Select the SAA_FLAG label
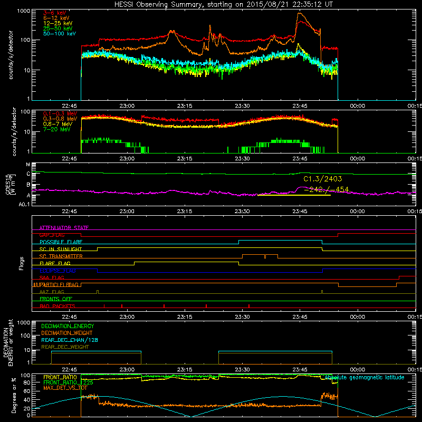Image resolution: width=422 pixels, height=422 pixels. pyautogui.click(x=52, y=277)
